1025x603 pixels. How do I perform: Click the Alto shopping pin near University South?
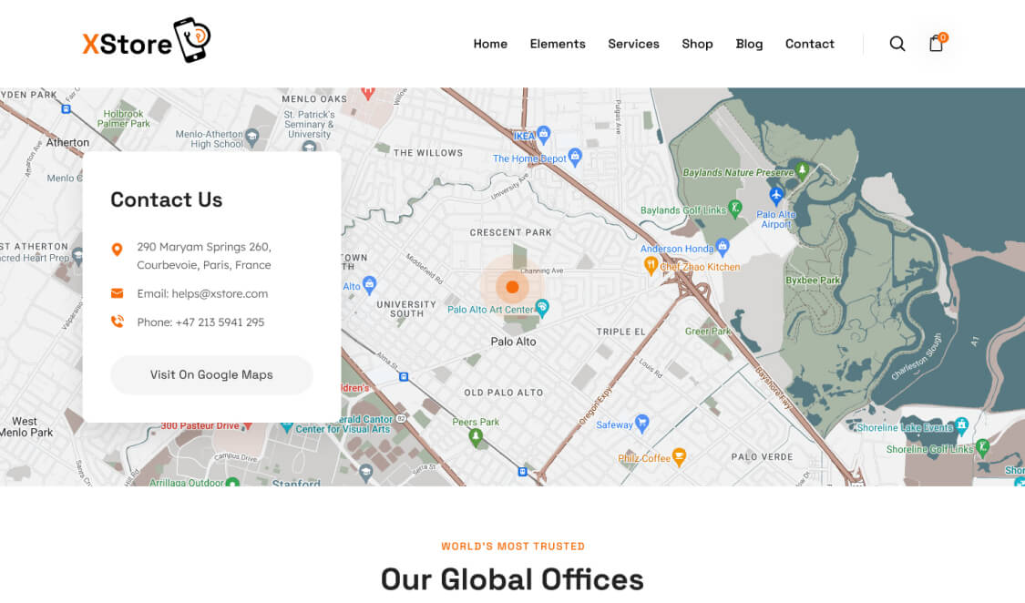369,284
